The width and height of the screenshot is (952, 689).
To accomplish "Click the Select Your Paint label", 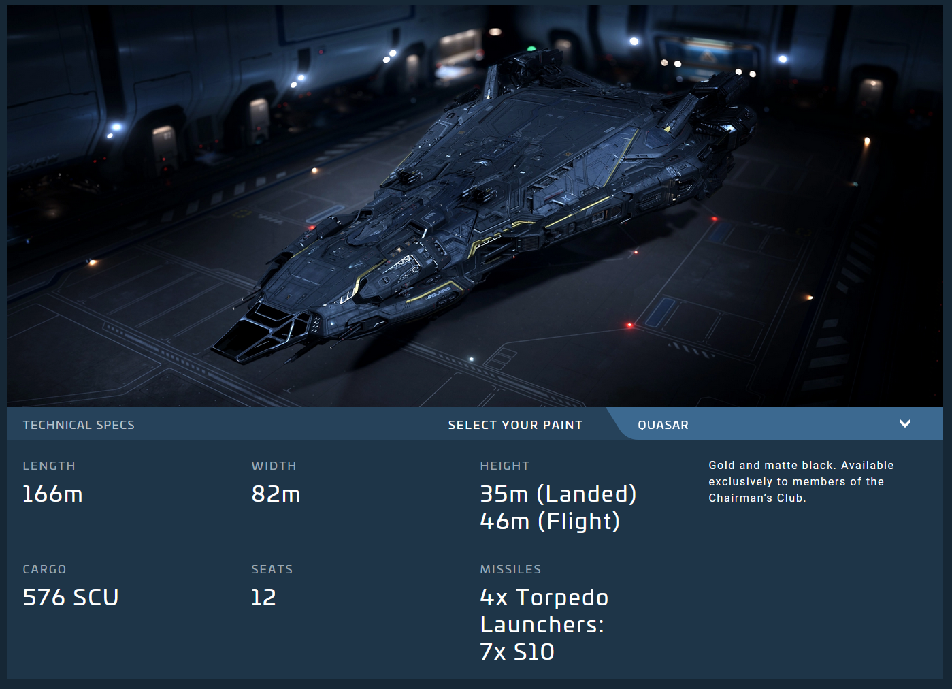I will [515, 425].
